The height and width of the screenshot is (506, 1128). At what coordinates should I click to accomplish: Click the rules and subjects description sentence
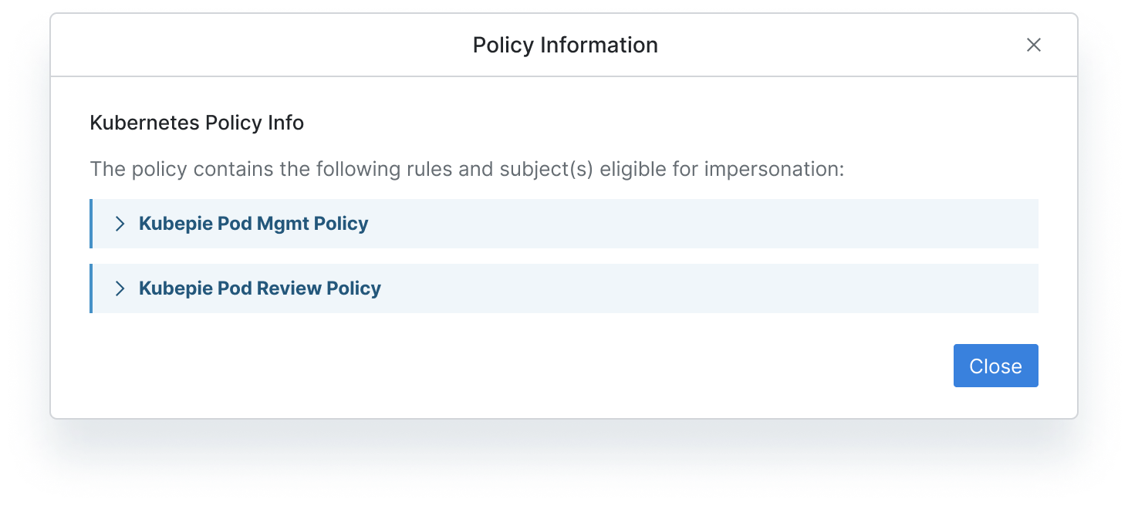tap(467, 169)
